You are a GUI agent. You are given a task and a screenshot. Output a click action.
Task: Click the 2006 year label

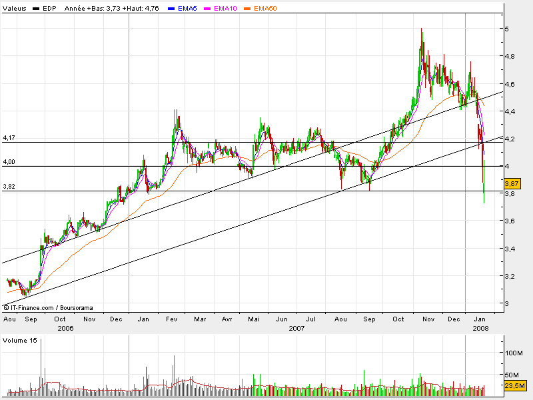point(65,328)
